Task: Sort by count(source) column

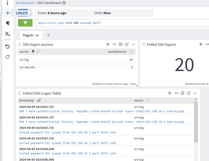Action: [x=131, y=51]
